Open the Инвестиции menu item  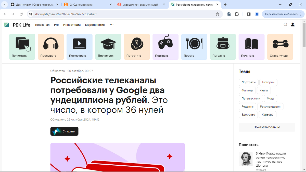click(72, 25)
